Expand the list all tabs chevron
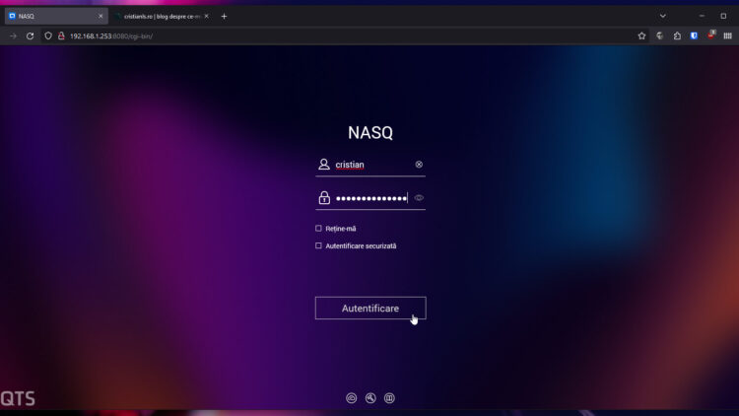The width and height of the screenshot is (739, 416). 663,16
